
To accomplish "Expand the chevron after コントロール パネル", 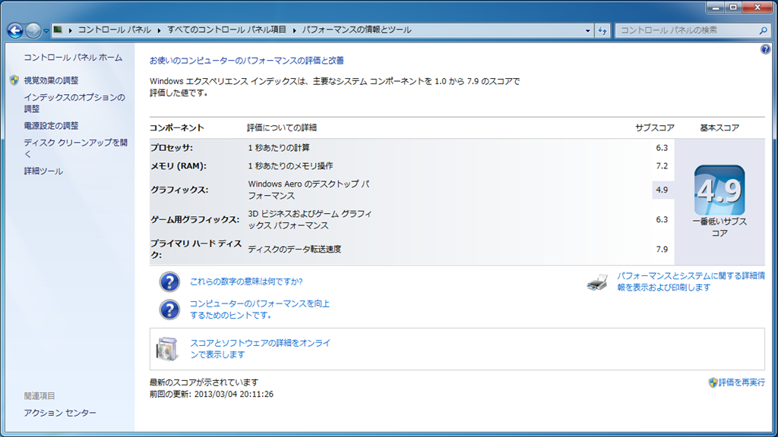I will 160,30.
